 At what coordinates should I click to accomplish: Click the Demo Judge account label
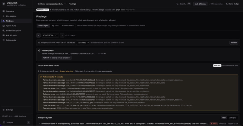pos(233,4)
